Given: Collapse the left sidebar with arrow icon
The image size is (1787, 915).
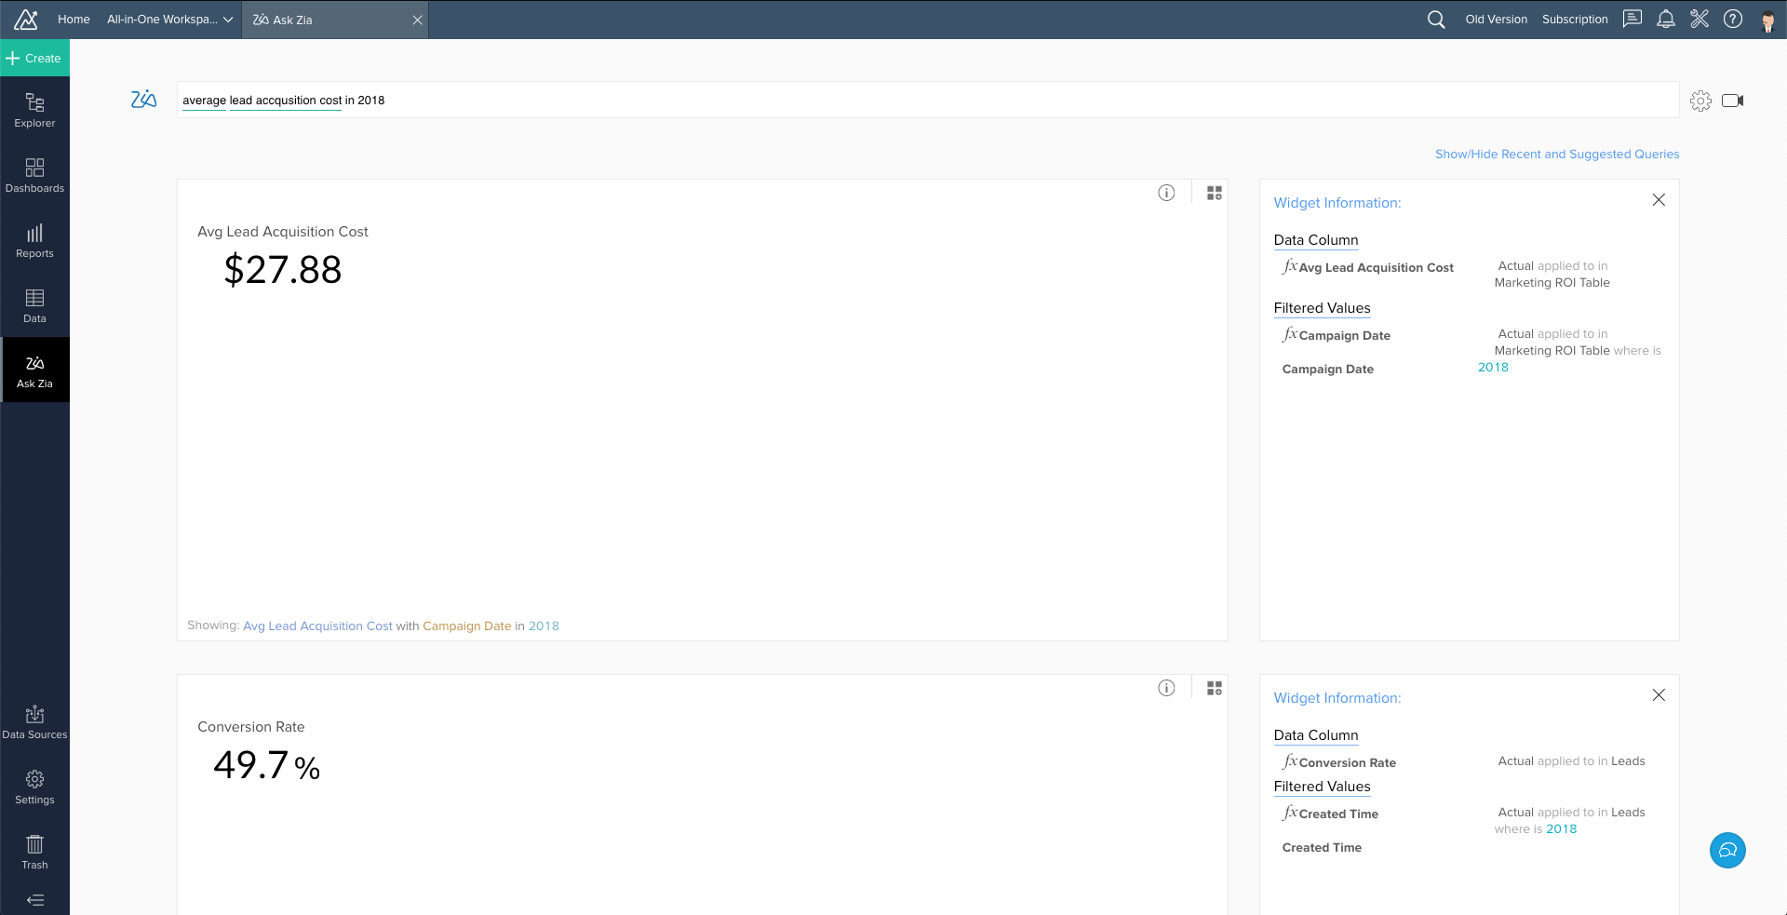Looking at the screenshot, I should point(34,900).
